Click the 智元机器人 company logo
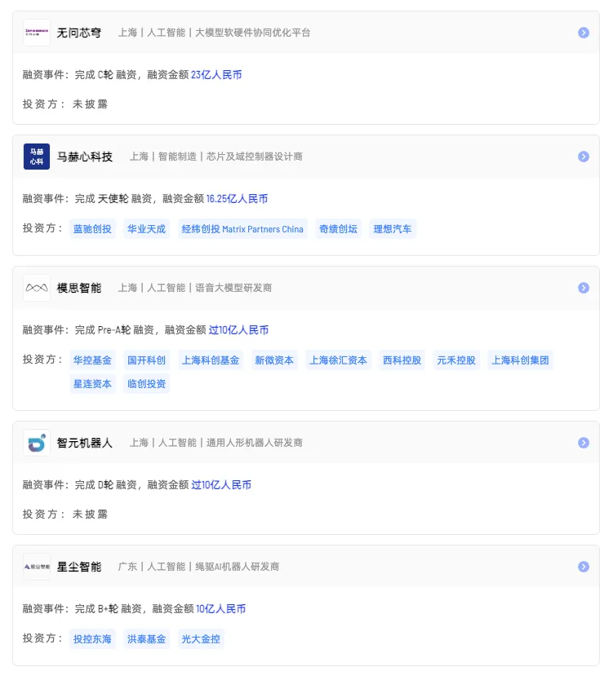The width and height of the screenshot is (613, 680). (x=37, y=443)
